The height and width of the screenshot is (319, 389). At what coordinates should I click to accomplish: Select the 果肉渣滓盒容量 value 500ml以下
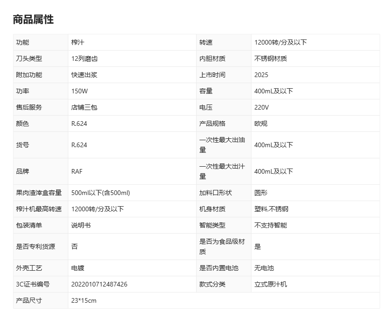(100, 193)
